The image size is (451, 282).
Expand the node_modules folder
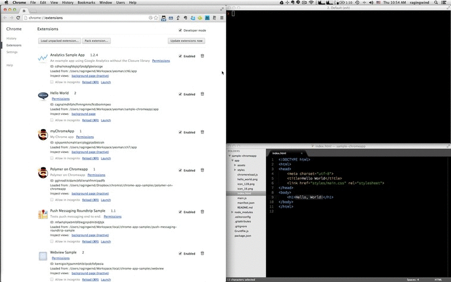(232, 212)
